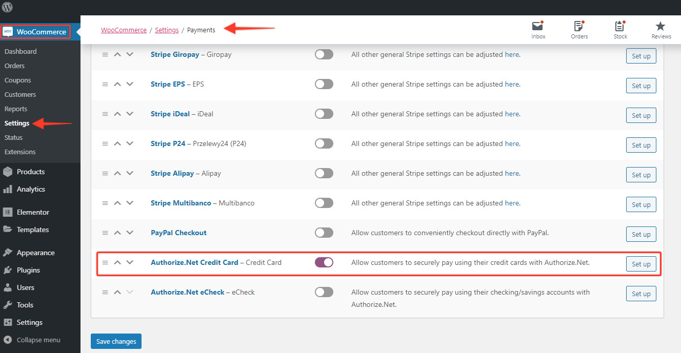Enable the Stripe iDeal toggle
The image size is (681, 353).
coord(324,114)
